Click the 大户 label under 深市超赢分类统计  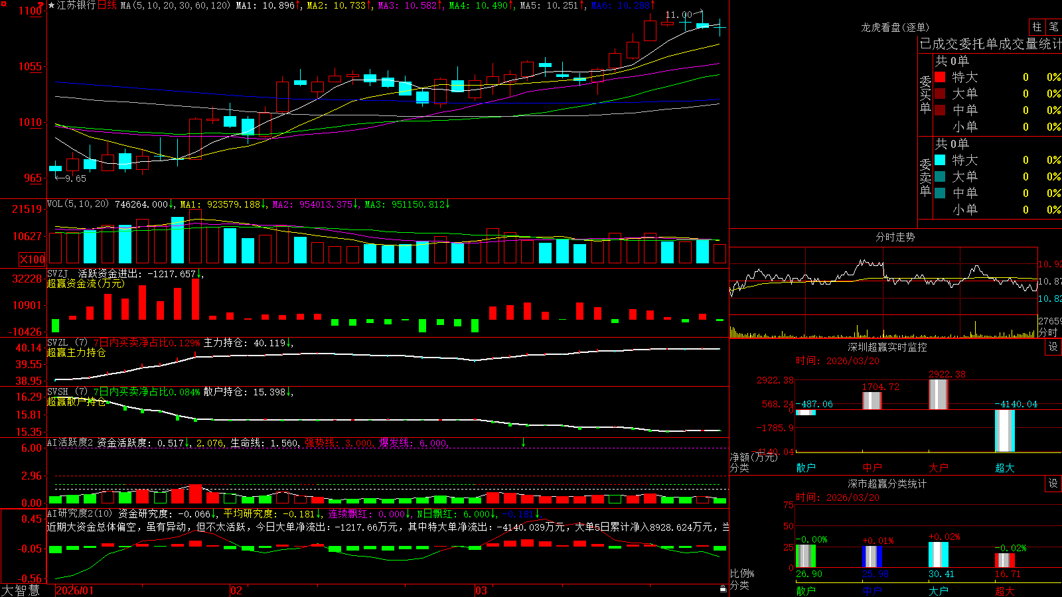click(939, 590)
